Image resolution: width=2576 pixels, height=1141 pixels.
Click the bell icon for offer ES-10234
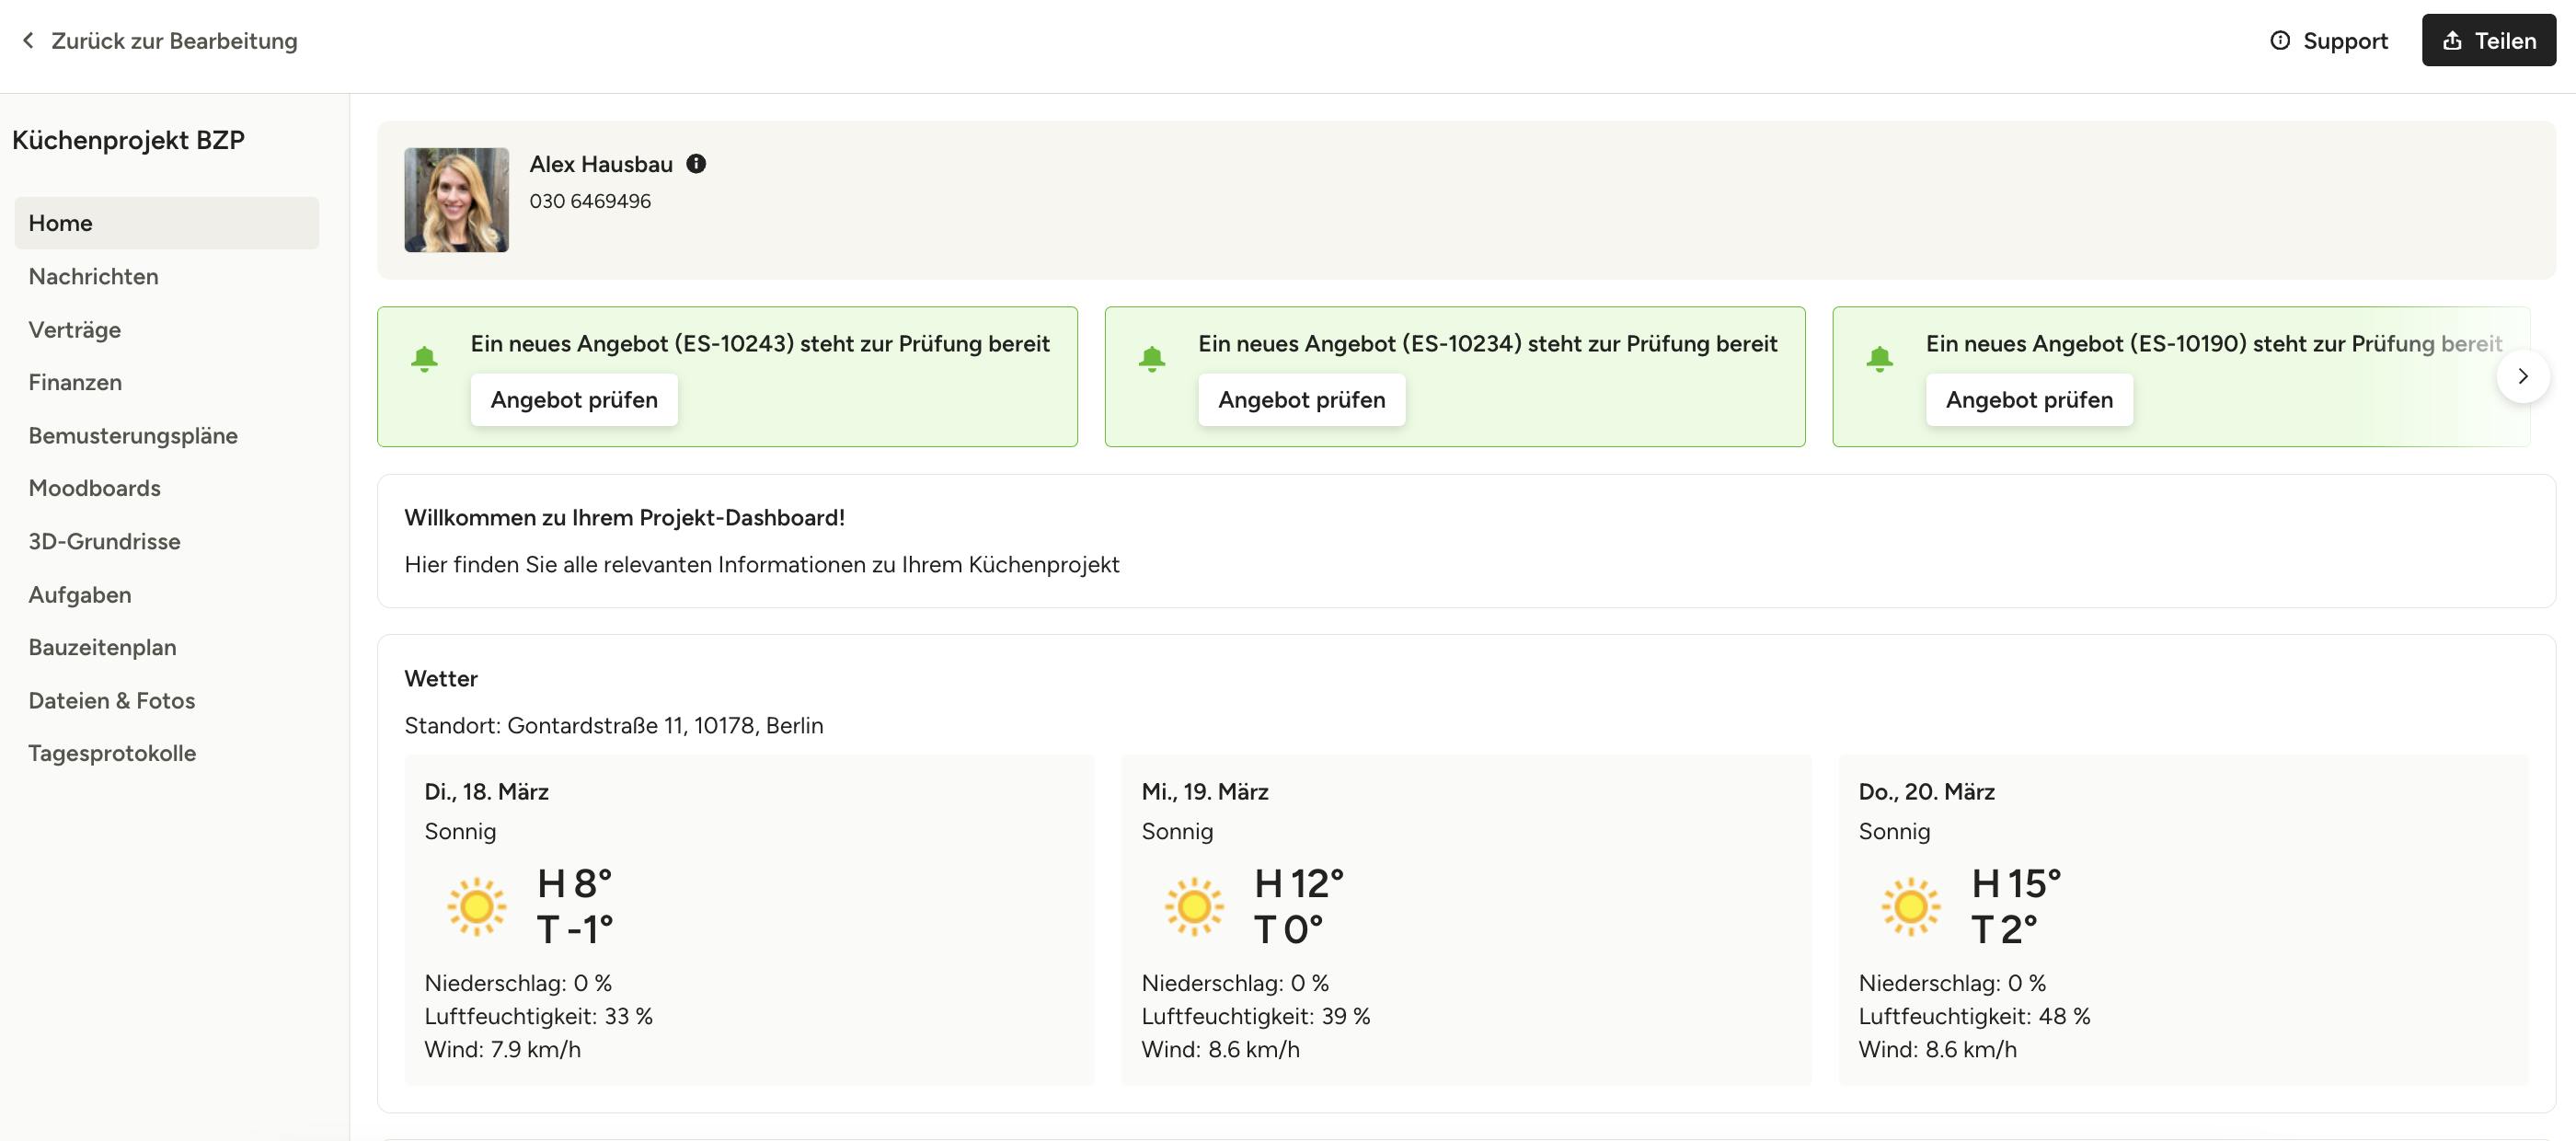tap(1152, 358)
